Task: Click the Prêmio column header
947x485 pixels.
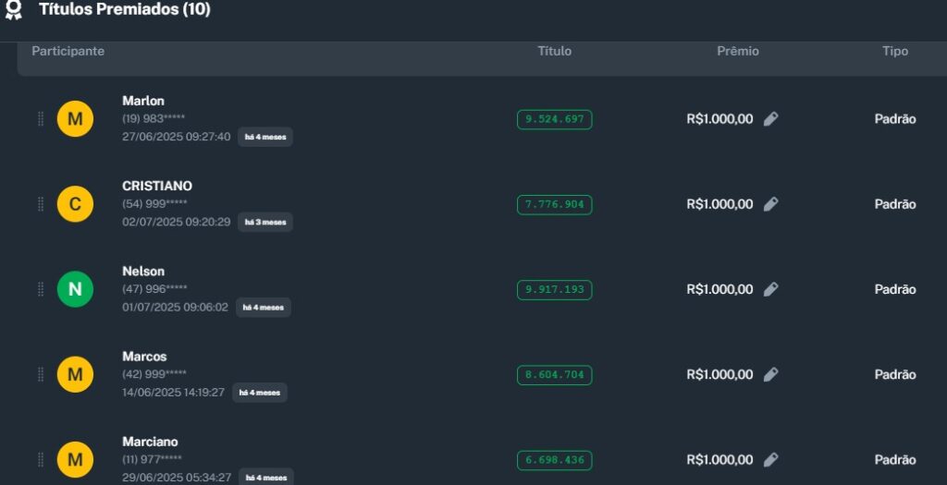Action: click(737, 52)
